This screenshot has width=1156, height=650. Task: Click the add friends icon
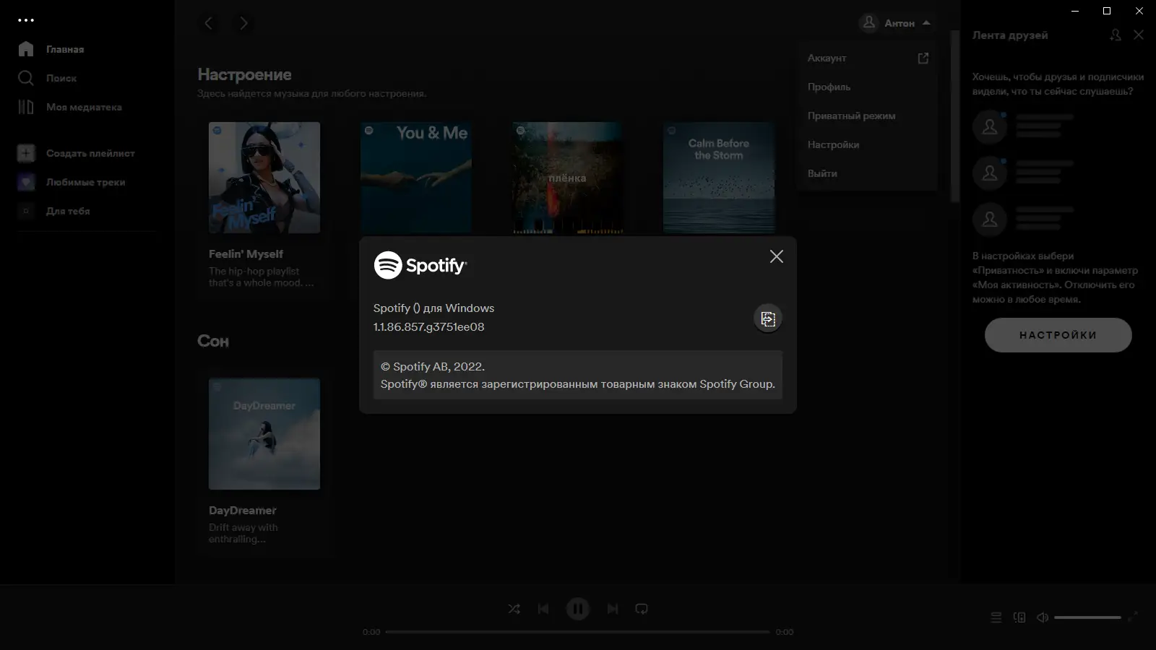point(1116,35)
